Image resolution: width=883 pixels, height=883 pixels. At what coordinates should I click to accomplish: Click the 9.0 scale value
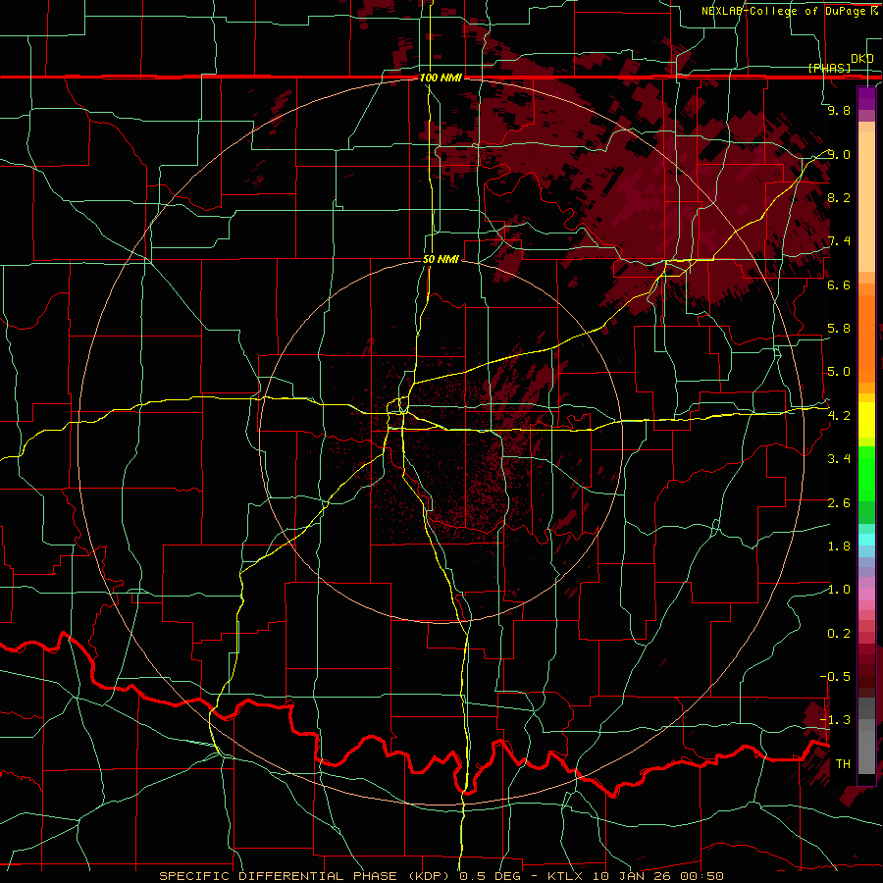839,154
